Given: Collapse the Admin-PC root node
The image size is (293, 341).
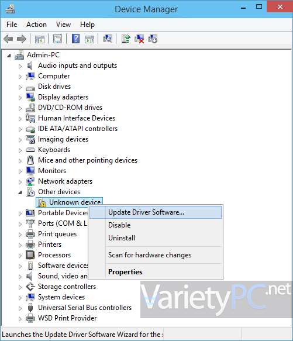Looking at the screenshot, I should [9, 56].
